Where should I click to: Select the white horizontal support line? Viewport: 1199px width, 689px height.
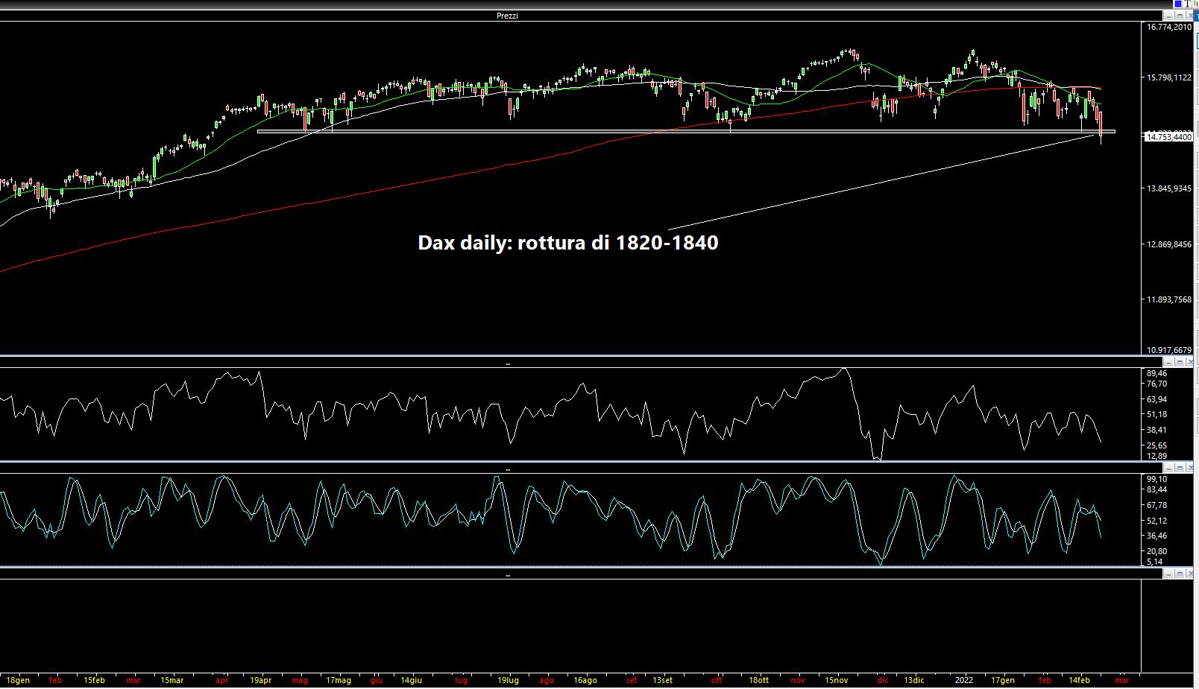pyautogui.click(x=686, y=132)
